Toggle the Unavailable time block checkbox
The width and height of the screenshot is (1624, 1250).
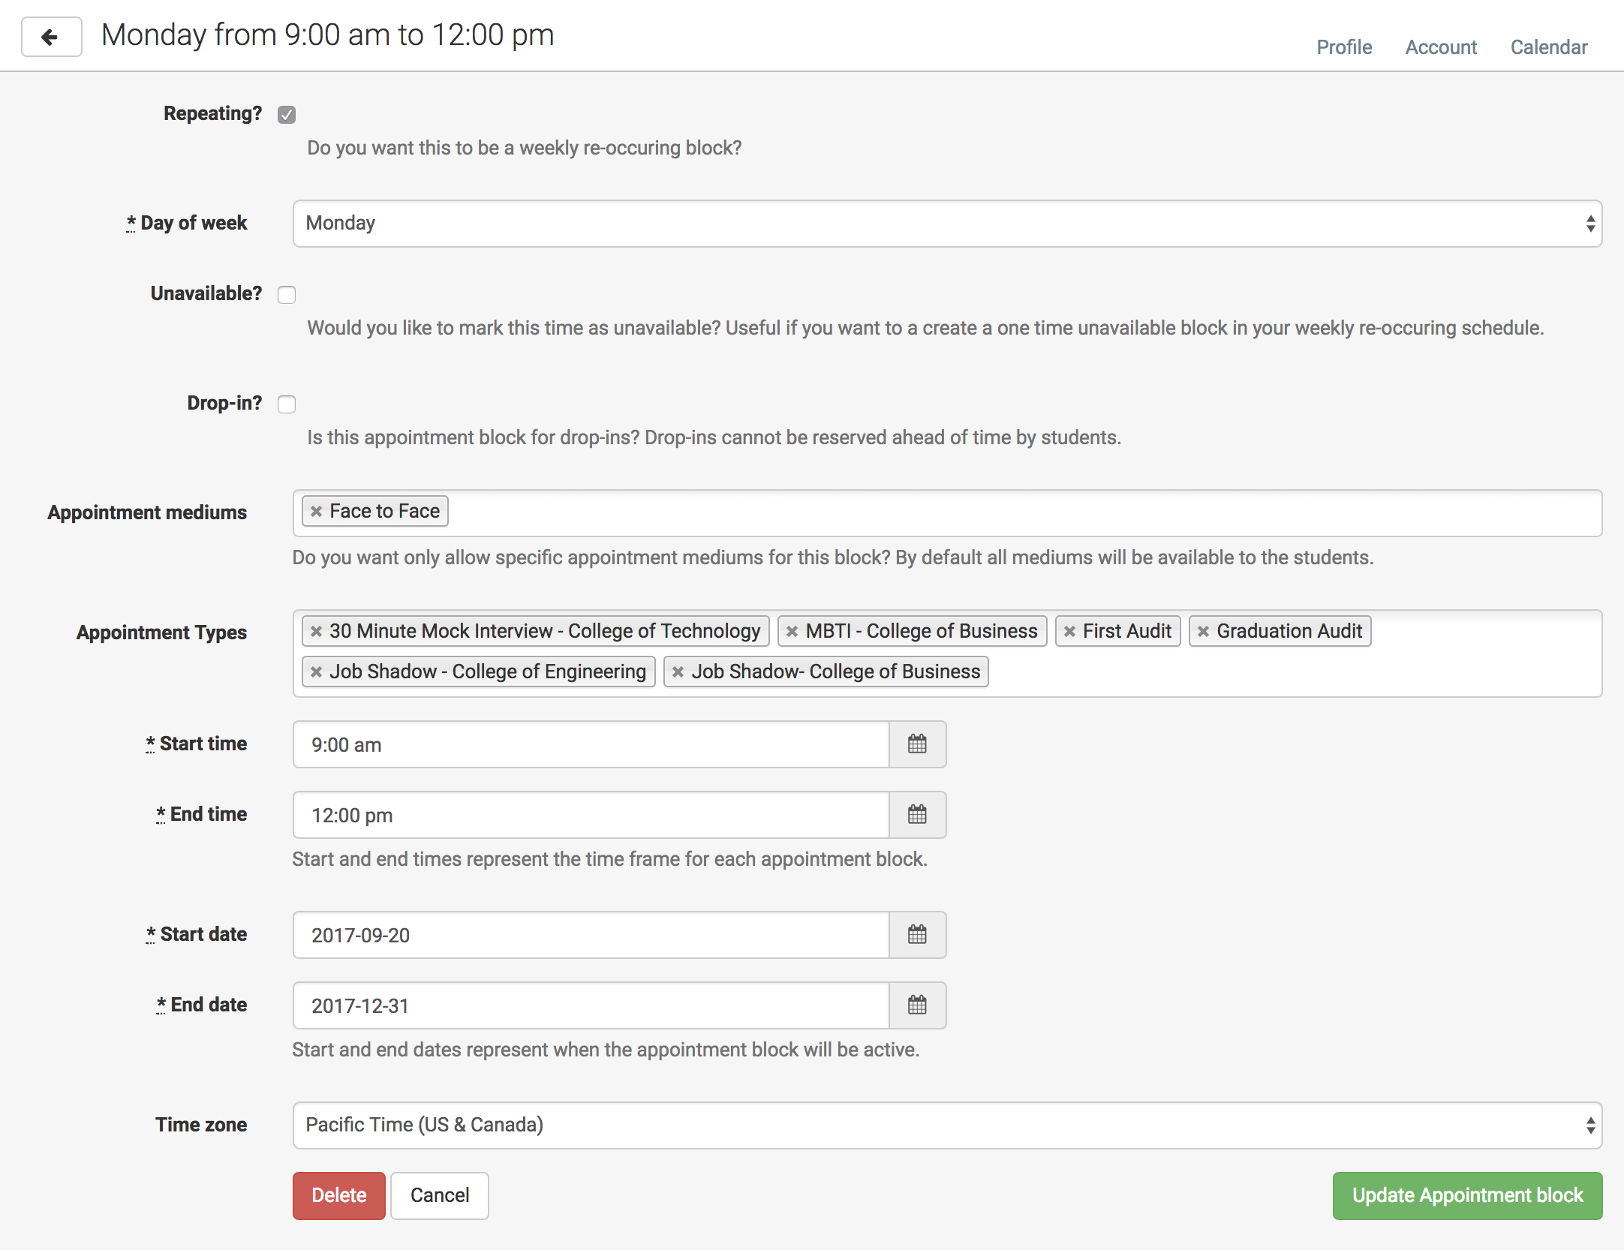click(x=286, y=291)
